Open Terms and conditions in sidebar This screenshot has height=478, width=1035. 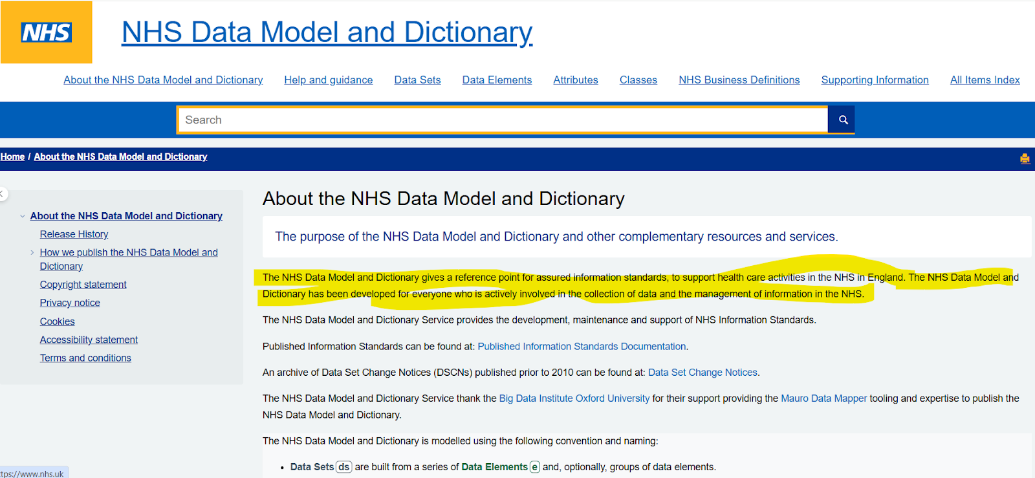click(x=85, y=358)
